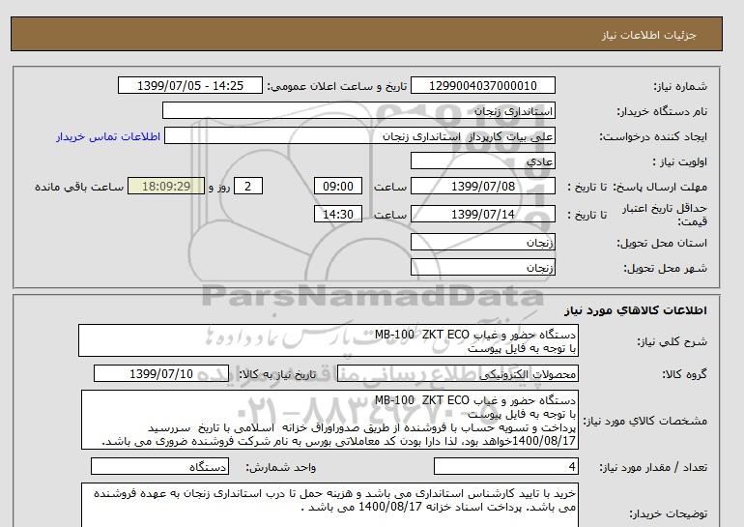This screenshot has height=527, width=744.
Task: Click the goods specifications text area
Action: pos(329,420)
